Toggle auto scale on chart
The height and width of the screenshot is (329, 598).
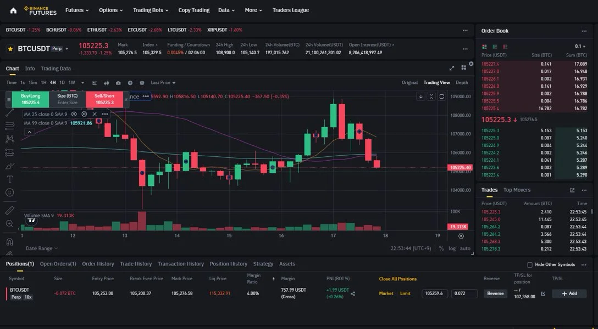(x=465, y=248)
